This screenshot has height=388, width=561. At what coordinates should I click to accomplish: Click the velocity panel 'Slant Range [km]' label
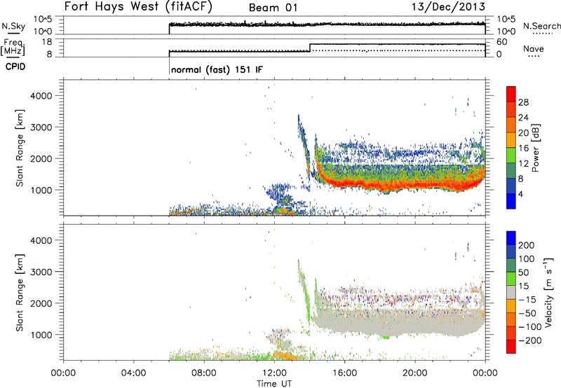pos(20,293)
